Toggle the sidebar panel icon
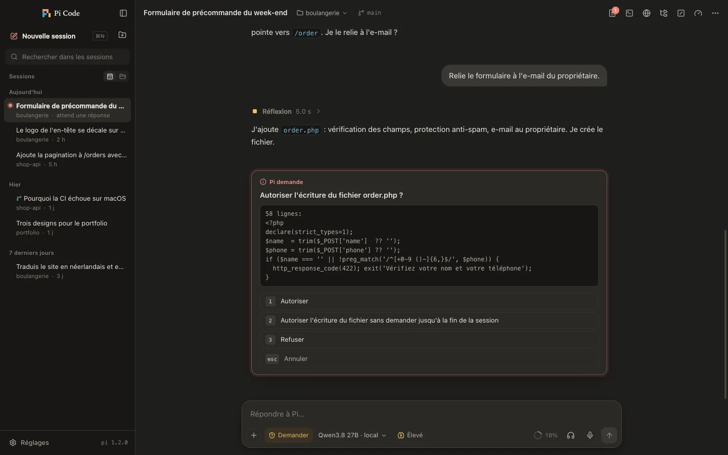The height and width of the screenshot is (455, 728). tap(123, 13)
